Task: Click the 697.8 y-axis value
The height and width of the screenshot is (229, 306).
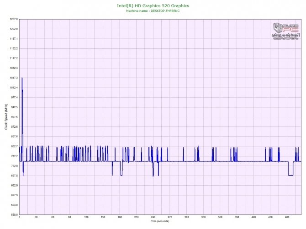Action: pos(15,176)
